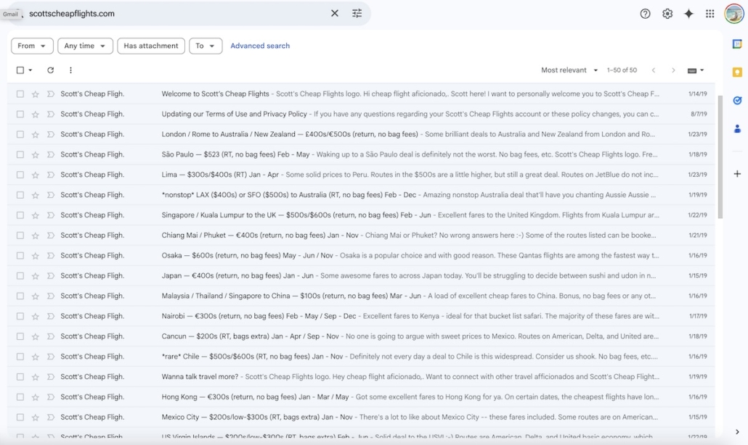
Task: Refresh the search results list
Action: pyautogui.click(x=50, y=70)
